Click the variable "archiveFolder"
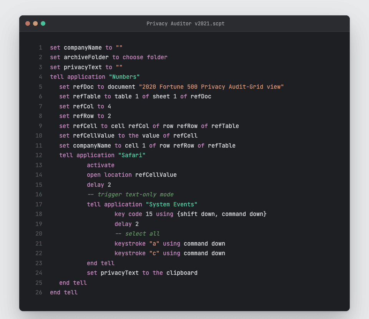This screenshot has width=369, height=319. point(86,57)
